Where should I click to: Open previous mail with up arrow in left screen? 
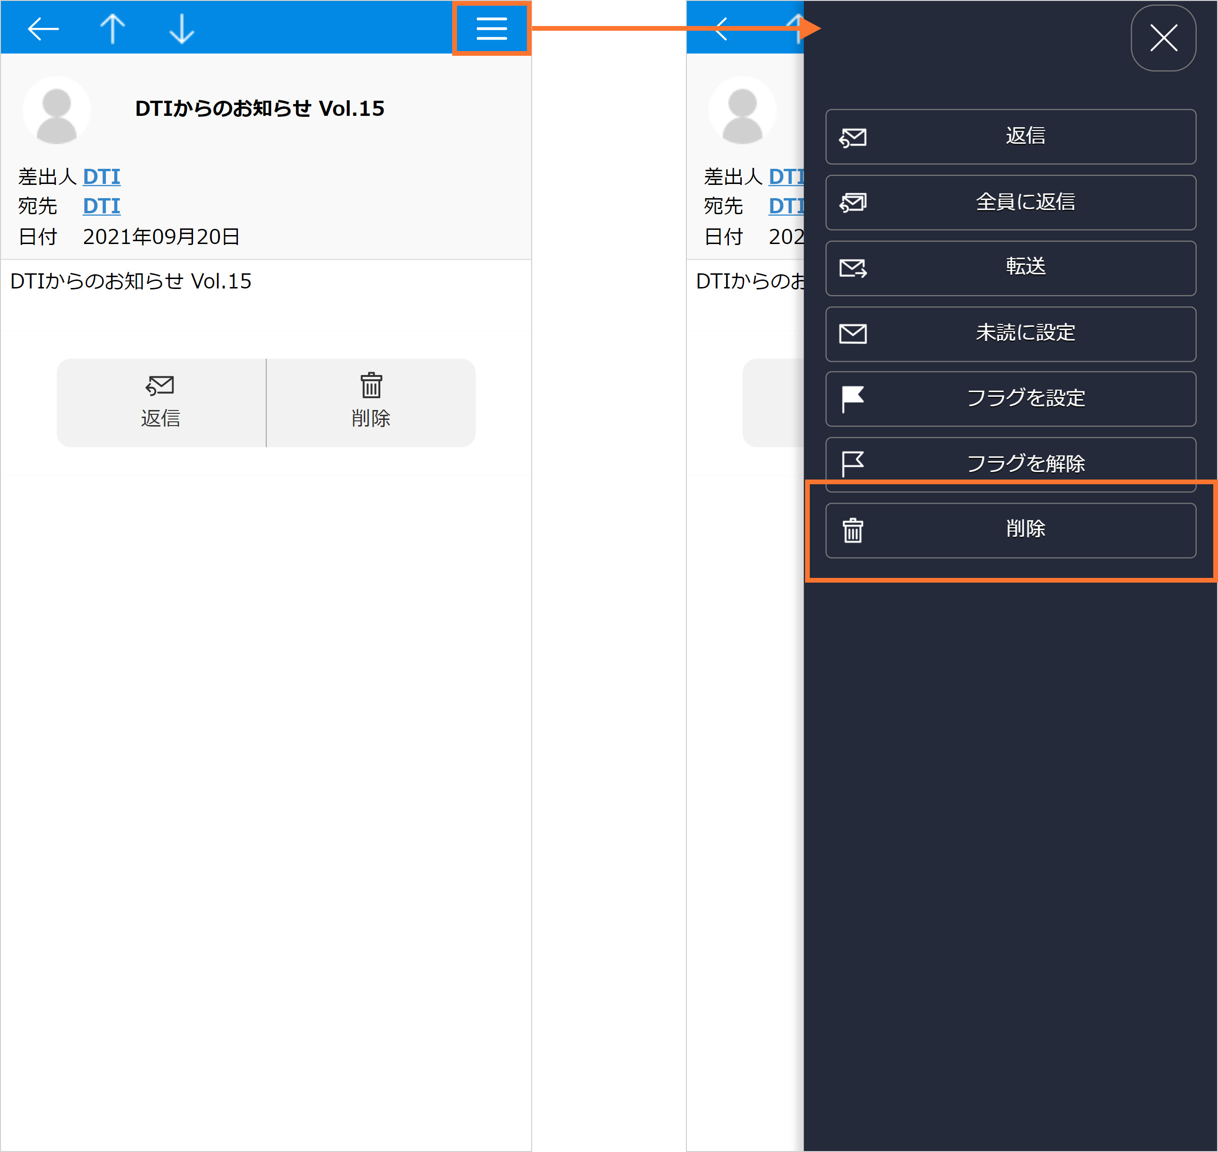(113, 29)
